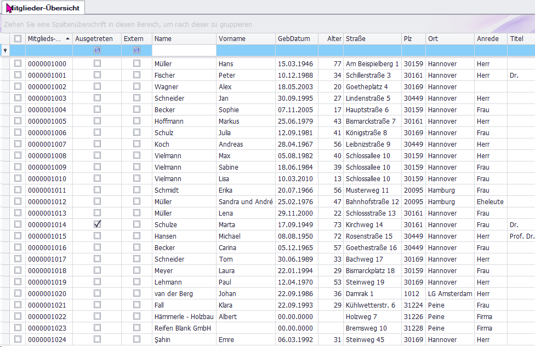The height and width of the screenshot is (347, 535).
Task: Toggle the Ausgetreten filter checkbox
Action: click(97, 50)
